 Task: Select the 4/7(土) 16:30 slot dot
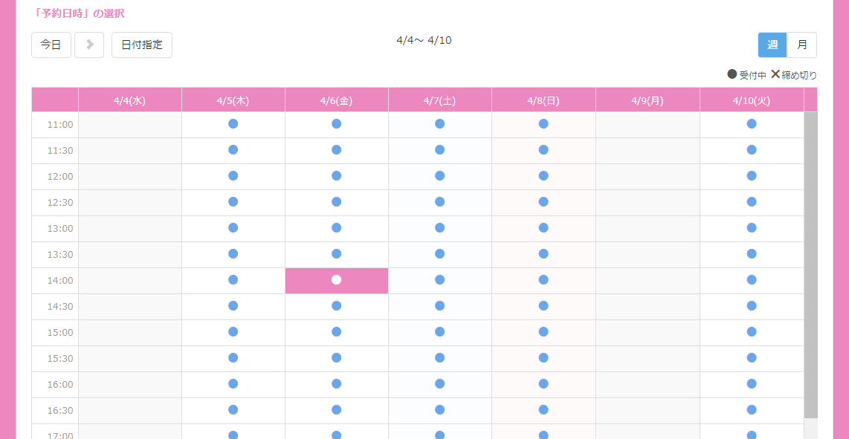tap(439, 410)
